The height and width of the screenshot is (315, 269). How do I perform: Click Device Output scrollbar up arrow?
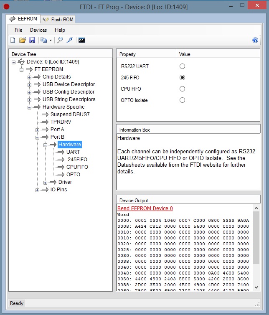(256, 208)
